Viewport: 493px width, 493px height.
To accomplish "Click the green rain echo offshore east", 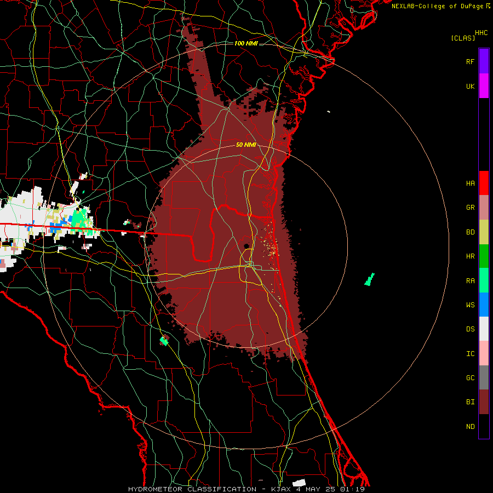I will (369, 279).
